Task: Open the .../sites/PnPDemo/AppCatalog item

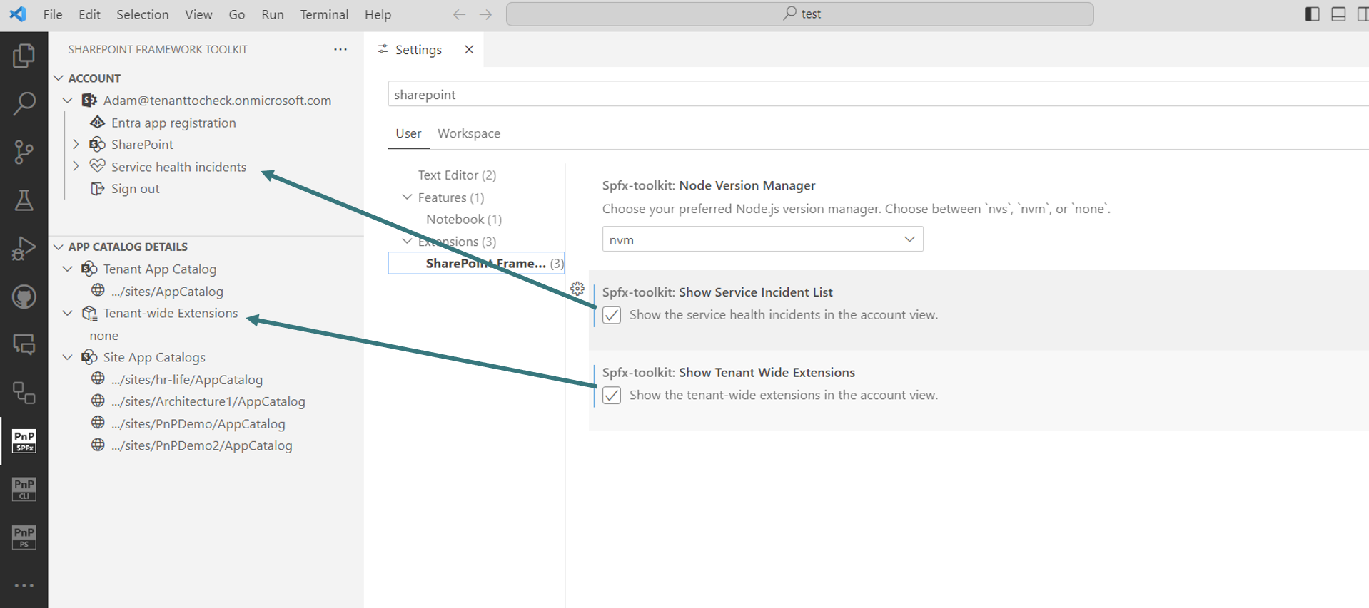Action: click(x=198, y=423)
